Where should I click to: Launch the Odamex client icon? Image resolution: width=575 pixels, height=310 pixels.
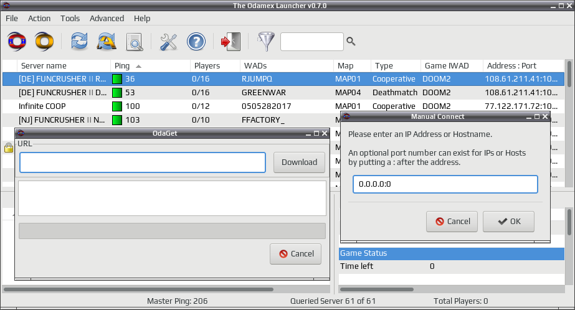17,42
